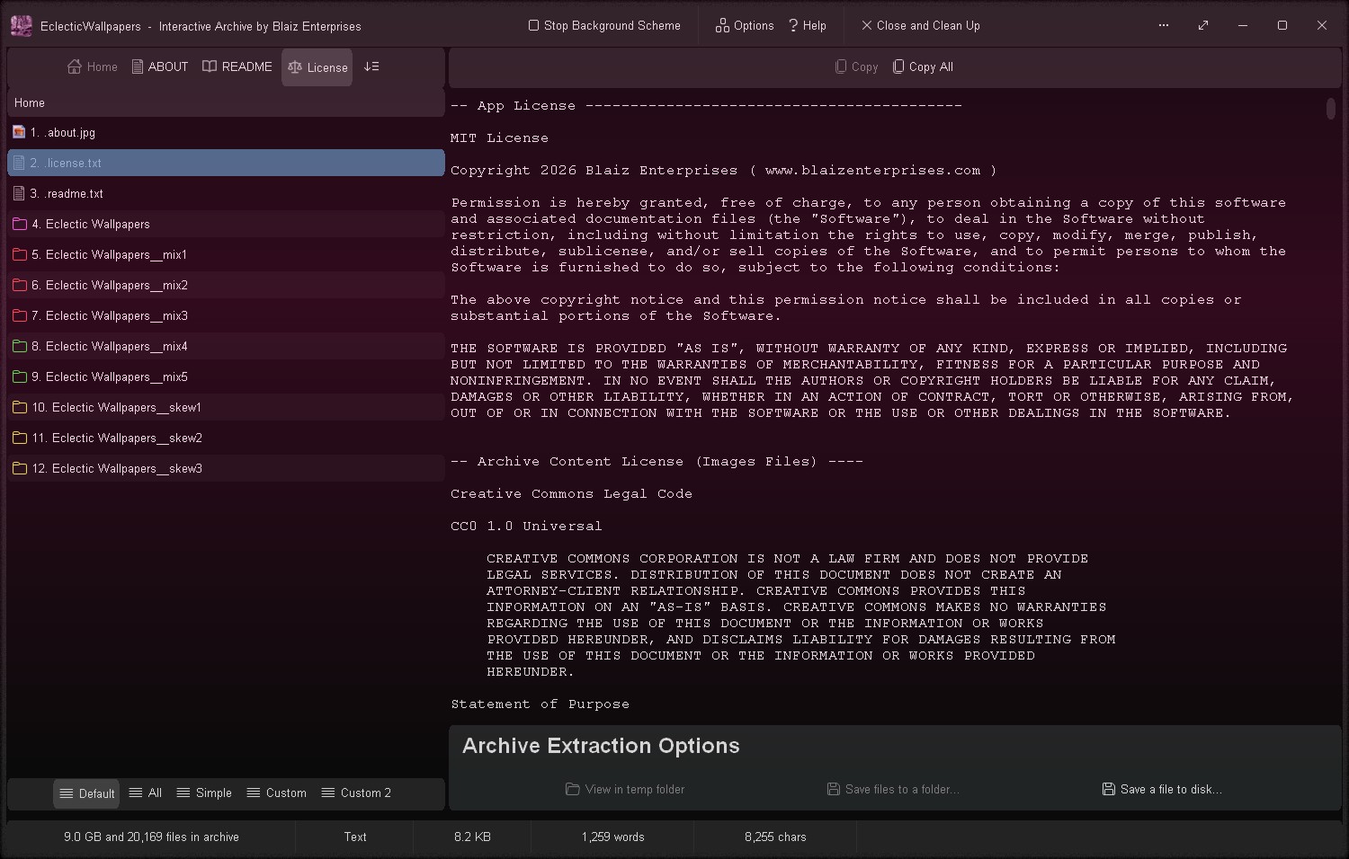The height and width of the screenshot is (859, 1349).
Task: Open folder Eclectic Wallpapers__mix3
Action: click(226, 316)
